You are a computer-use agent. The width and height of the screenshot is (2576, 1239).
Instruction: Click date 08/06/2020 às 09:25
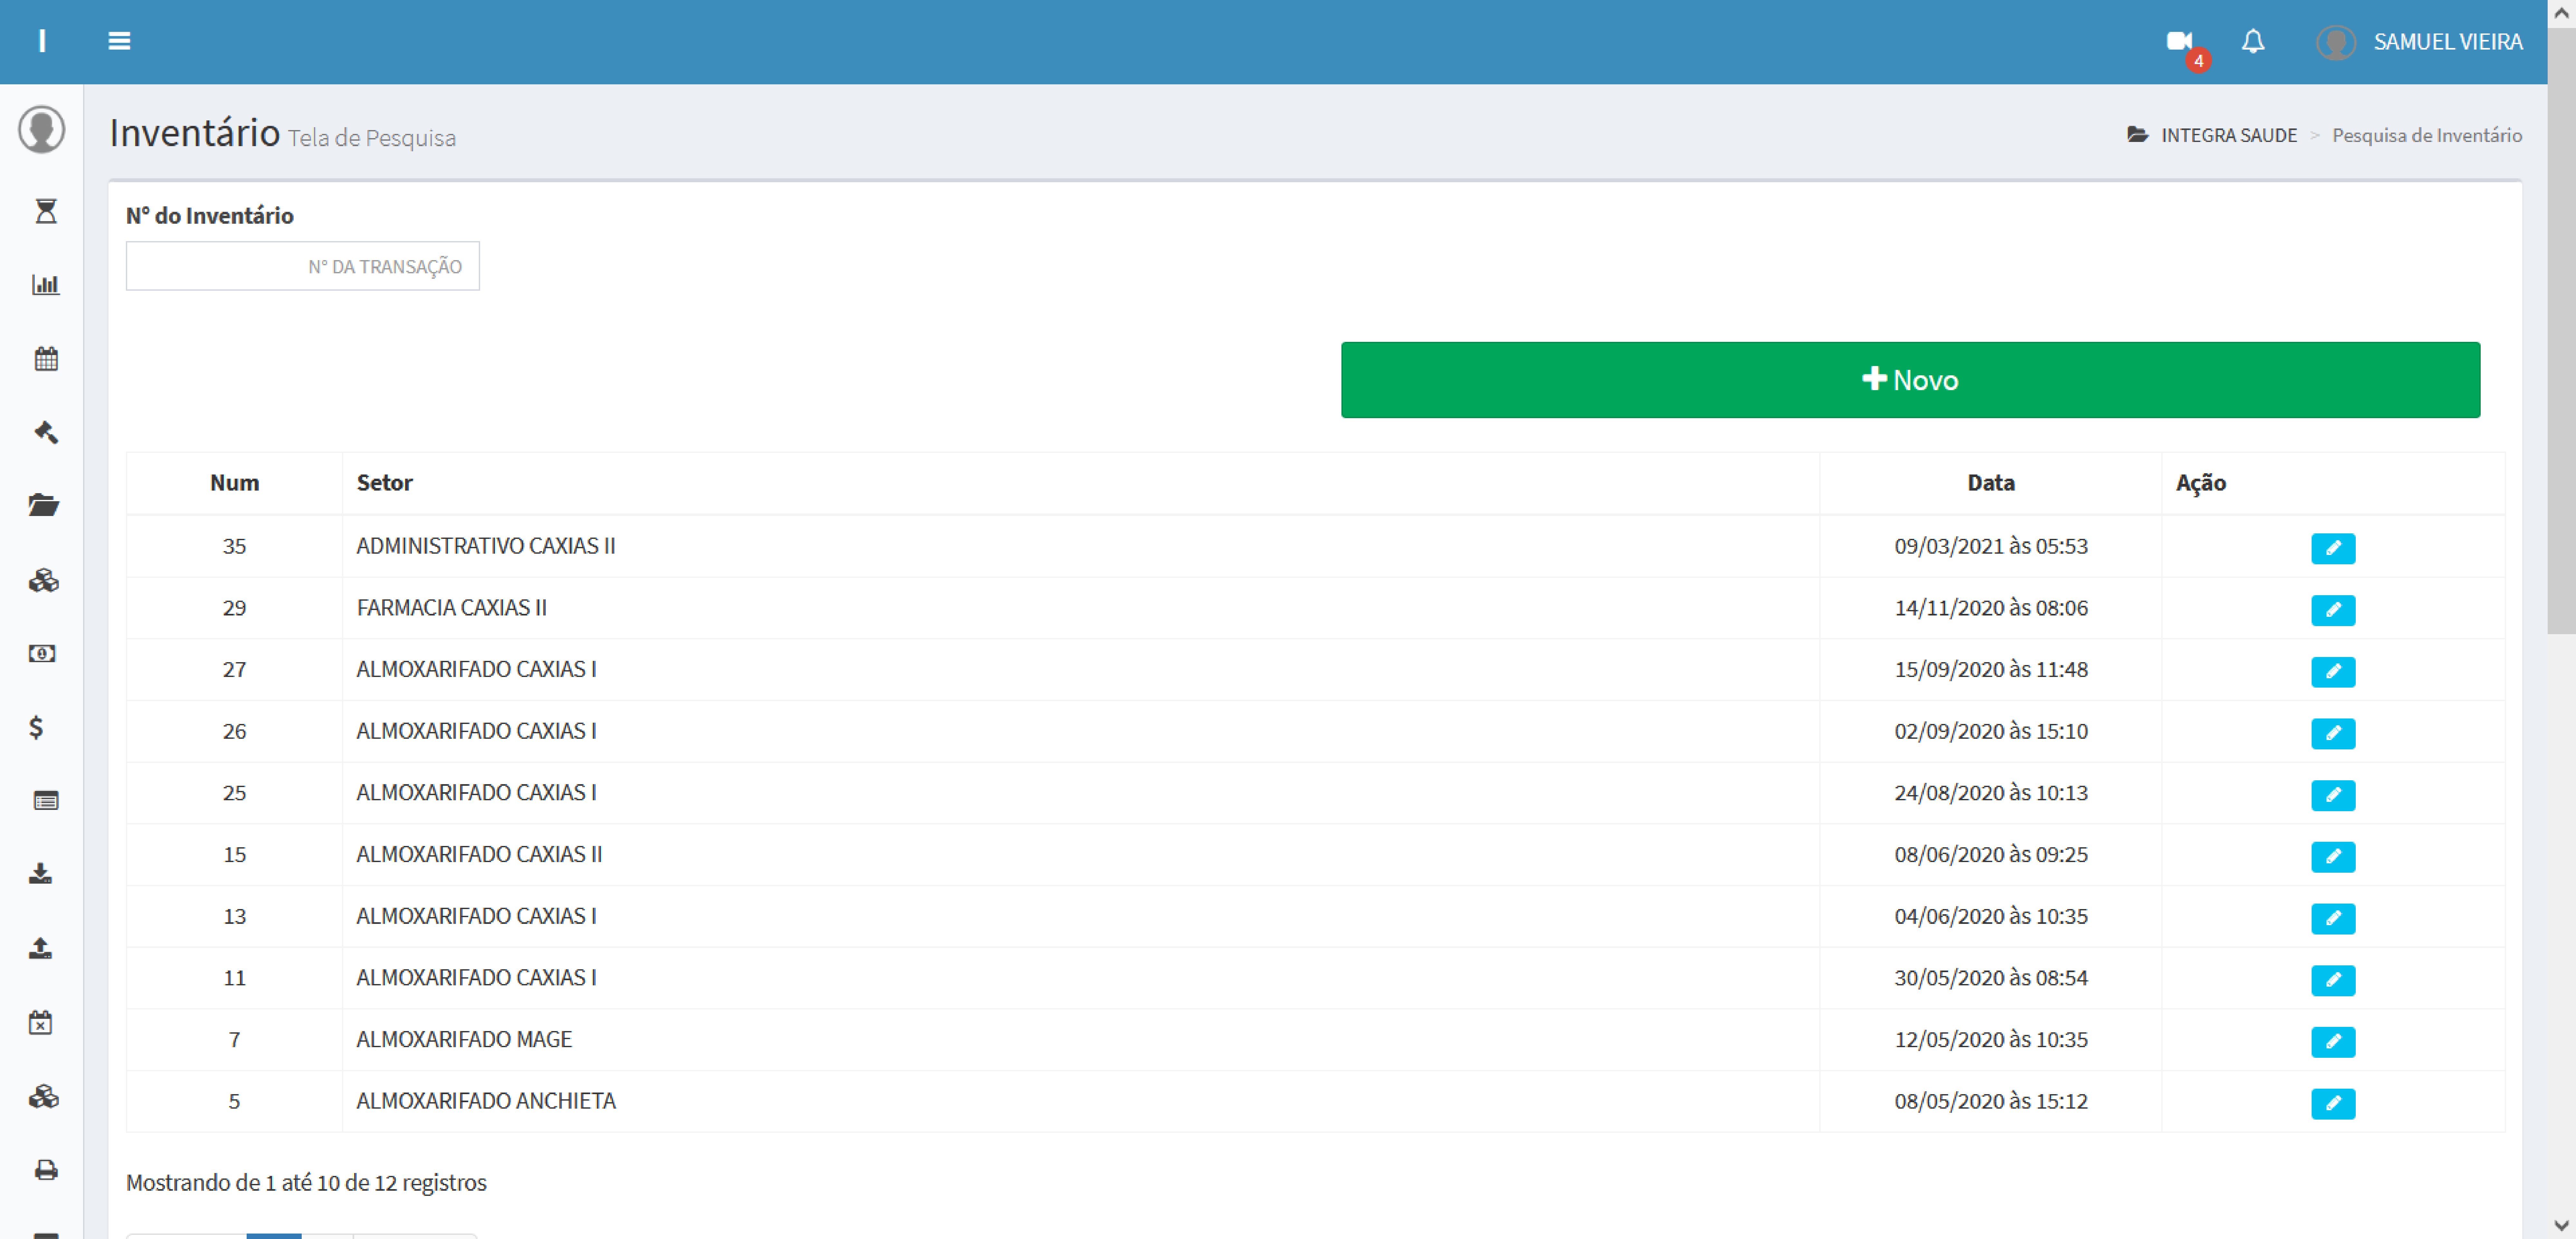click(1991, 855)
